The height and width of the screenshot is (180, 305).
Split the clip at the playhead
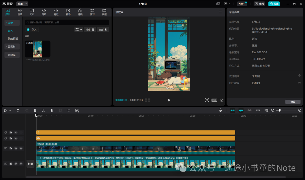click(x=35, y=110)
